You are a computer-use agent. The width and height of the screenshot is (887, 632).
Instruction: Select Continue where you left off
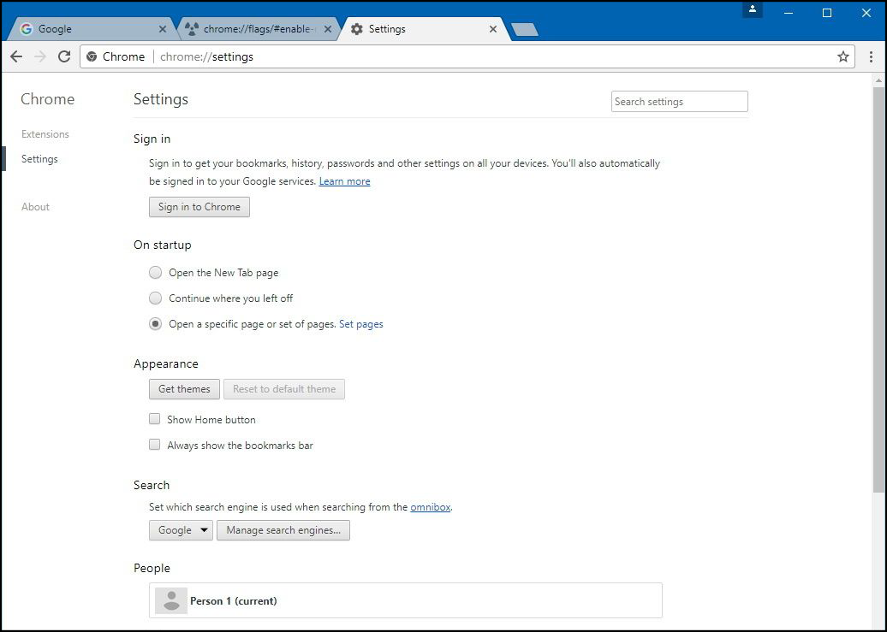tap(155, 298)
